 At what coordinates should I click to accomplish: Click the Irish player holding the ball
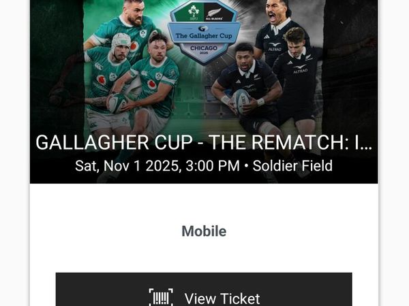pos(151,86)
